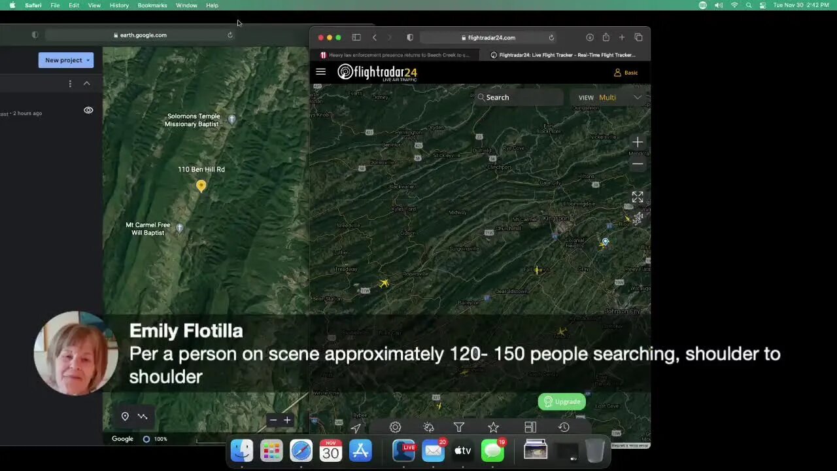
Task: Click the Solomons Temple Missionary Baptist marker
Action: pyautogui.click(x=231, y=119)
